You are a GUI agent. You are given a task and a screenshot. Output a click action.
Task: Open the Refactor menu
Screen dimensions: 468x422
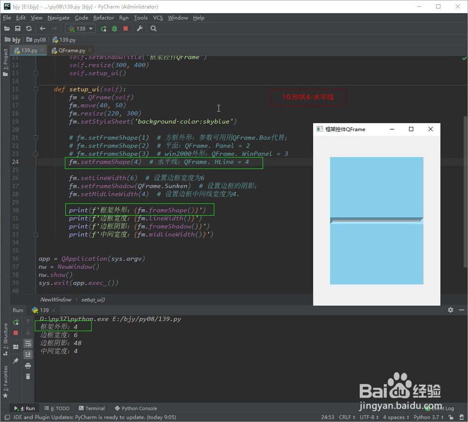(x=103, y=18)
